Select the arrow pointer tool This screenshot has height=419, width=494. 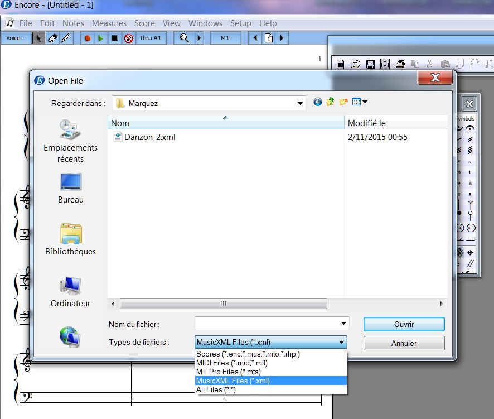[39, 38]
